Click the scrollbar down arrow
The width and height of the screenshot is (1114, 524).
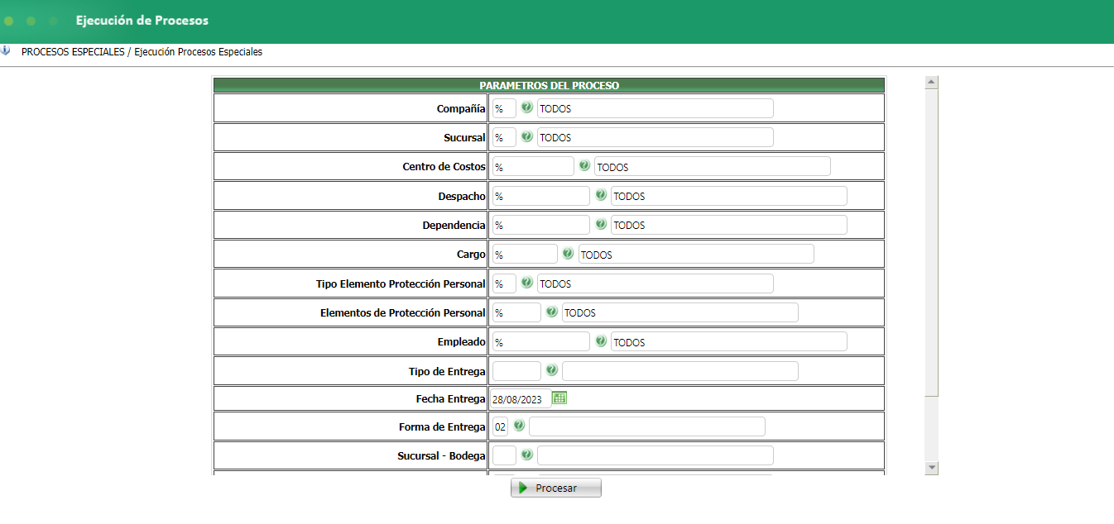[931, 468]
